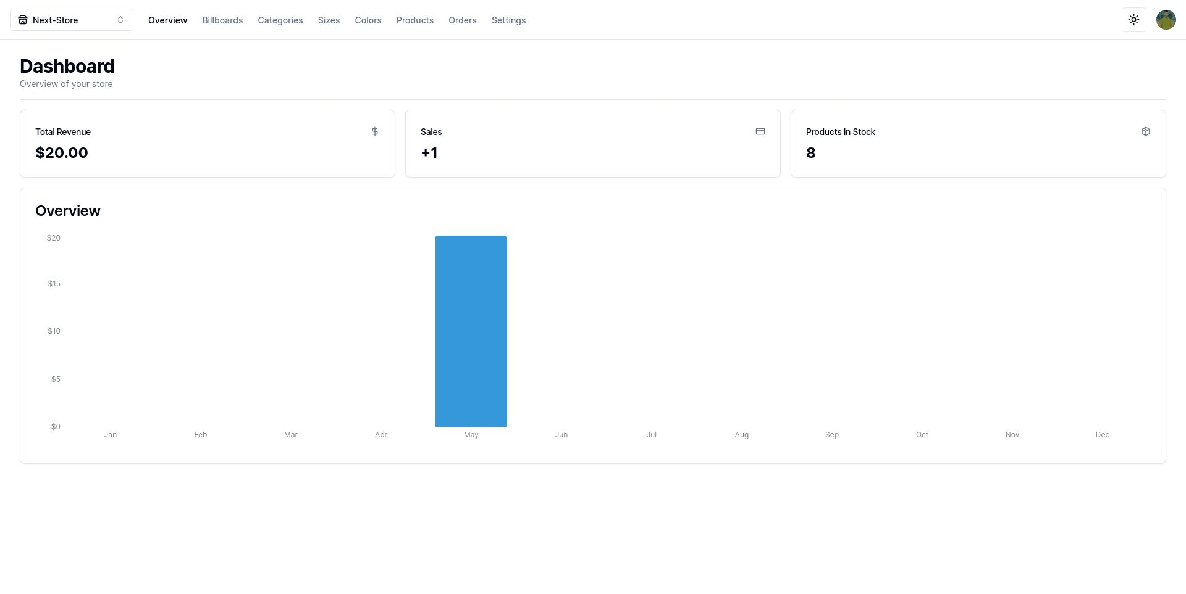Viewport: 1186px width, 594px height.
Task: Open the user avatar menu
Action: 1166,20
